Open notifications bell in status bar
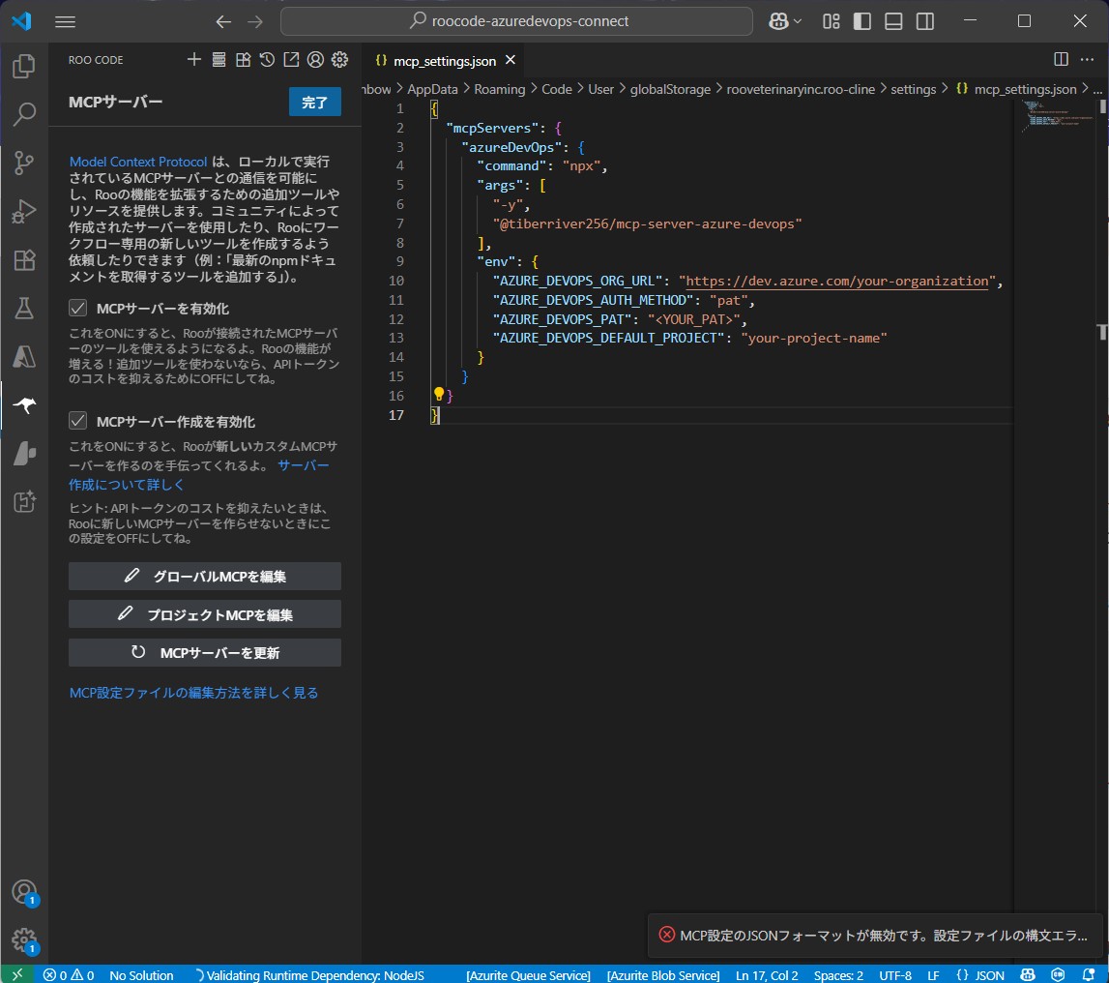This screenshot has width=1109, height=983. coord(1089,974)
